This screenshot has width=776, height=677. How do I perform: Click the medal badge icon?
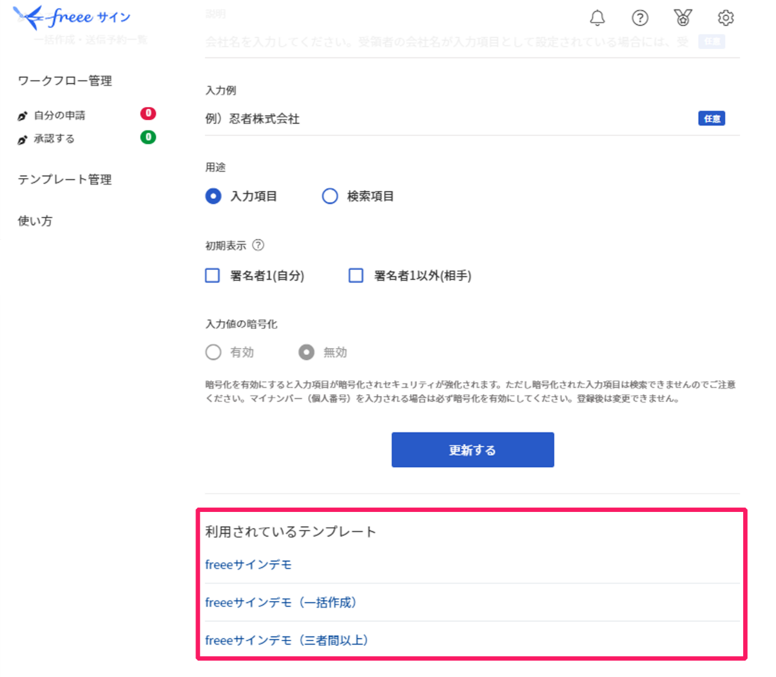[683, 18]
